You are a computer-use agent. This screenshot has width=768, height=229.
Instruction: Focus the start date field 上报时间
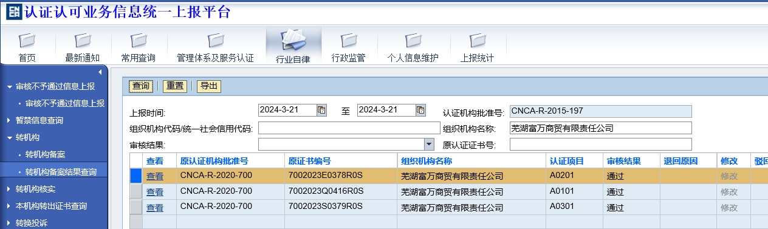(287, 110)
